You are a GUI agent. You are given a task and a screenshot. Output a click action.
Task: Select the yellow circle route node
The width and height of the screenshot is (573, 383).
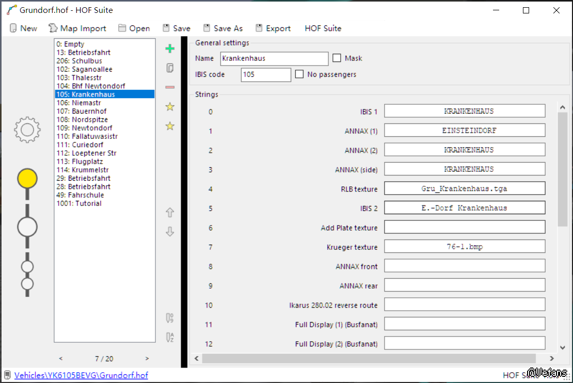click(x=27, y=179)
